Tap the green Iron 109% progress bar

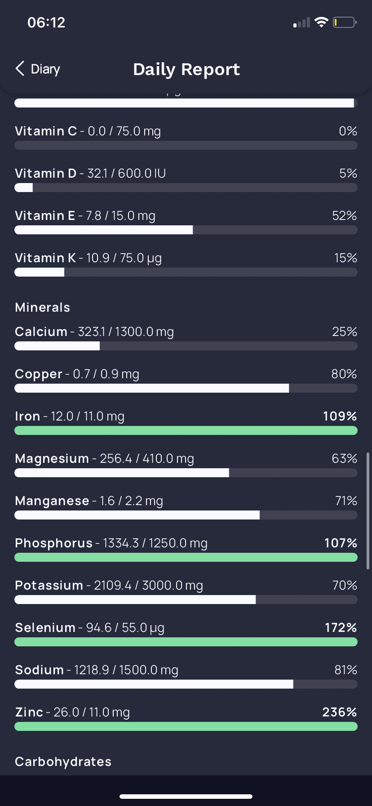186,430
